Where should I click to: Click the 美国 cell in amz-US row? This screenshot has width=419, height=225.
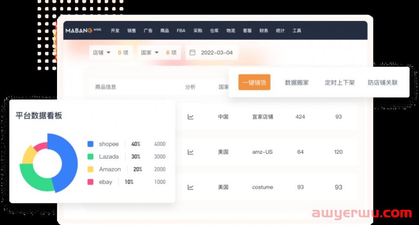[x=223, y=152]
